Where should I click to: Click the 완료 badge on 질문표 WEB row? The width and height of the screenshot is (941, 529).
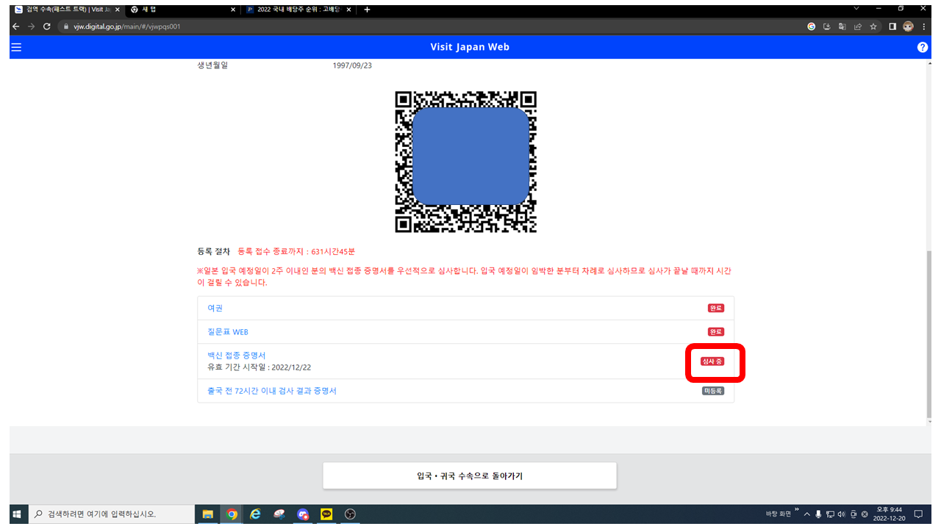pos(716,332)
